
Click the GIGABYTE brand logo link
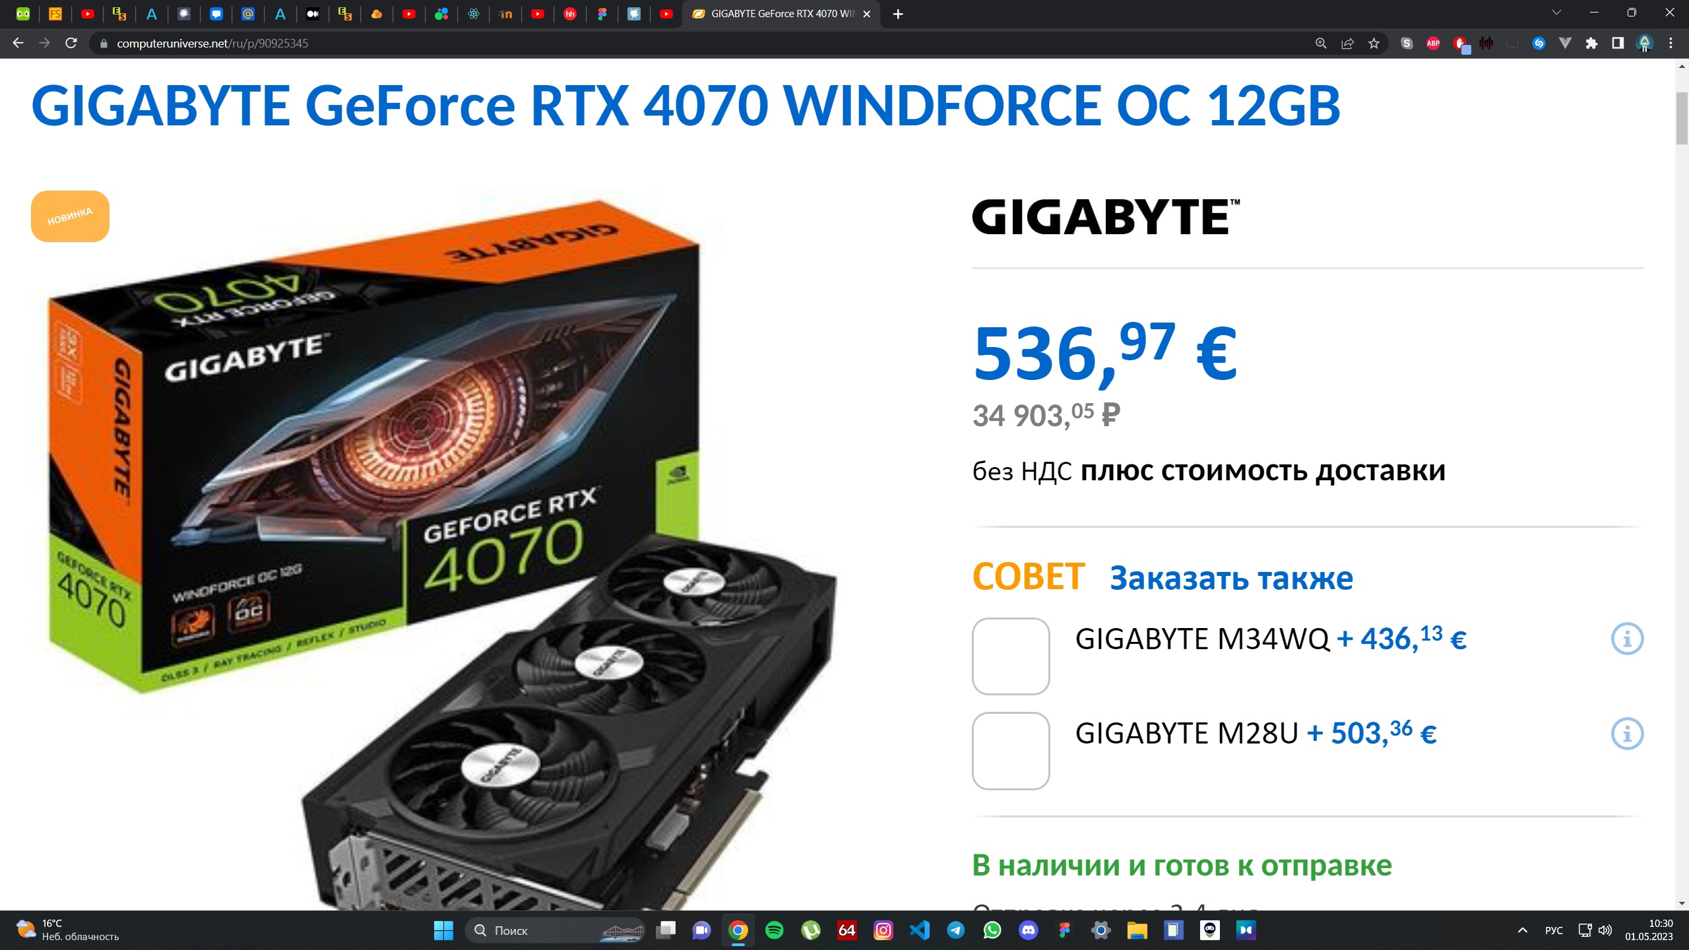click(x=1106, y=218)
